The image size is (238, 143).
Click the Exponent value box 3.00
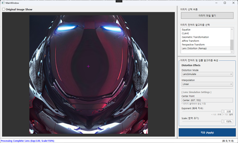tap(229, 112)
